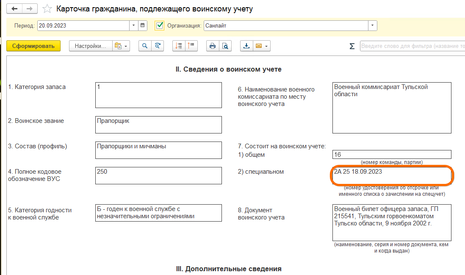Go back with the left arrow button
Screen dimensions: 465x275
point(14,8)
